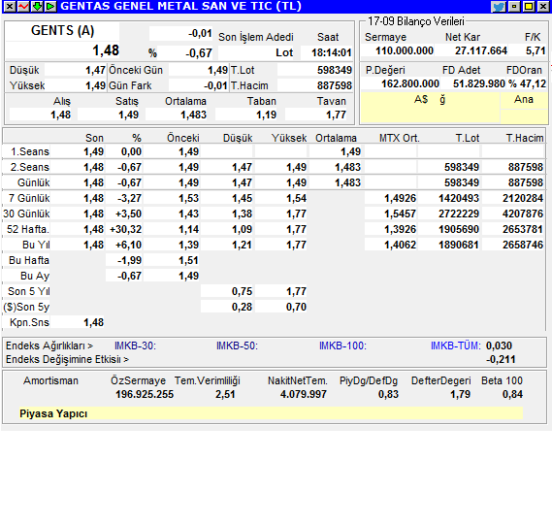
Task: Click the small yellow minimize square icon
Action: pos(514,7)
